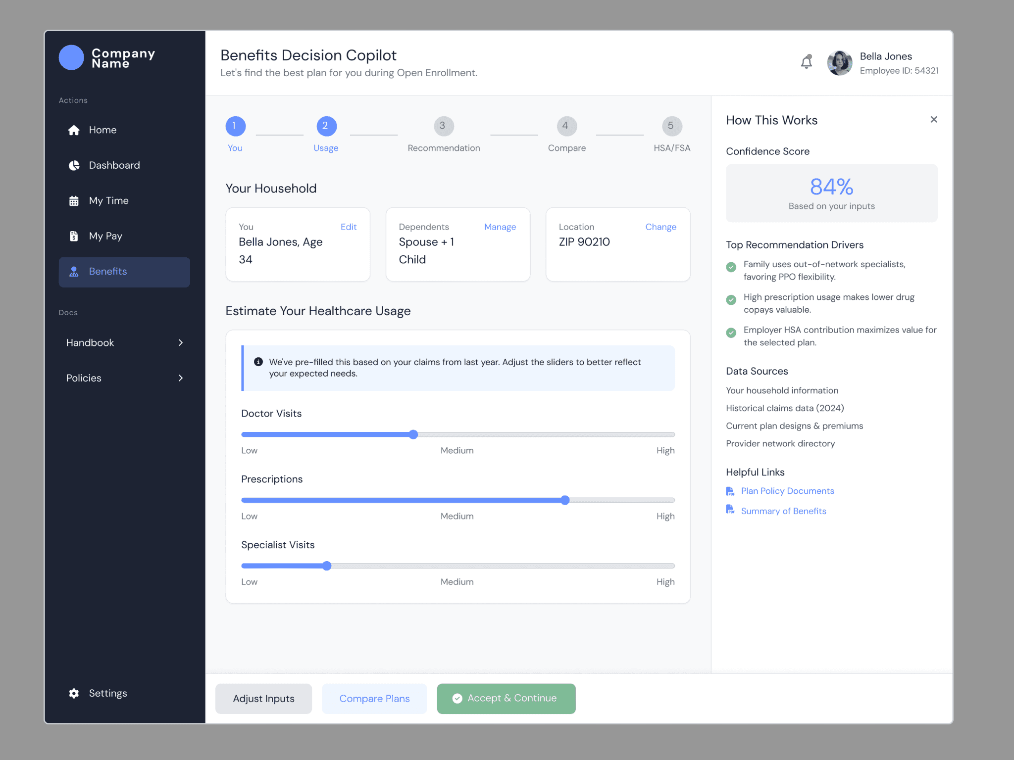Click Manage link for Dependents

[x=500, y=227]
